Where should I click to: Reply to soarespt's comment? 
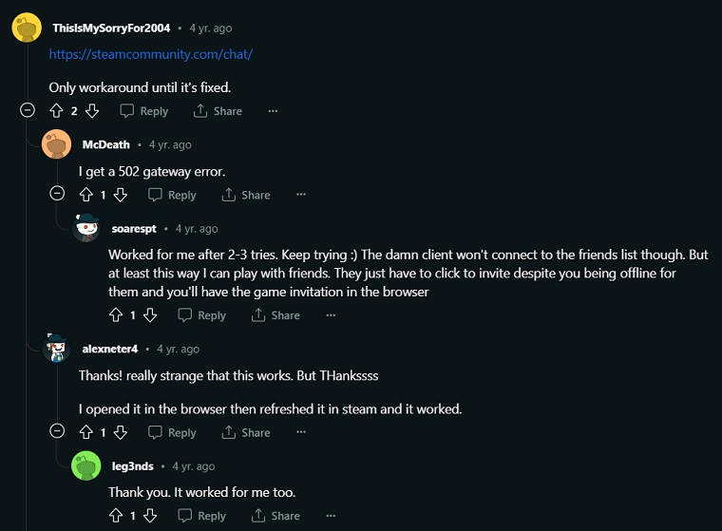pos(201,315)
